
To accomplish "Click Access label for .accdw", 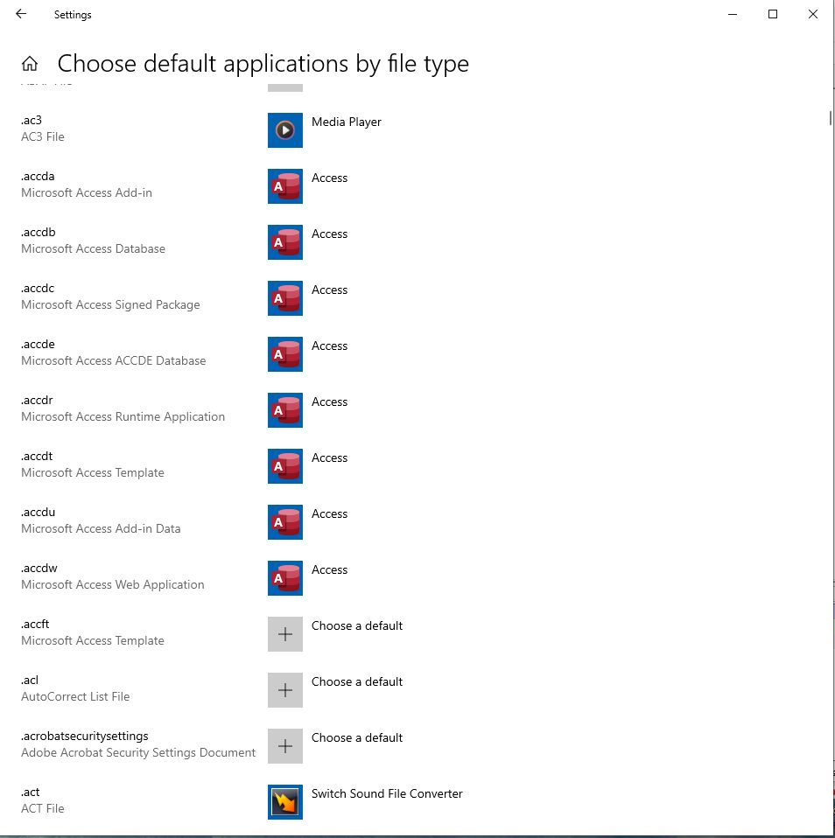I will tap(329, 569).
